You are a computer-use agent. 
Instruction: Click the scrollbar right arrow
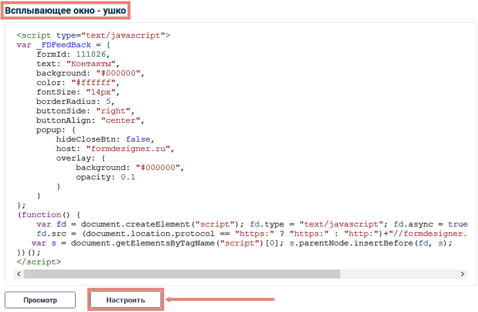tap(463, 274)
